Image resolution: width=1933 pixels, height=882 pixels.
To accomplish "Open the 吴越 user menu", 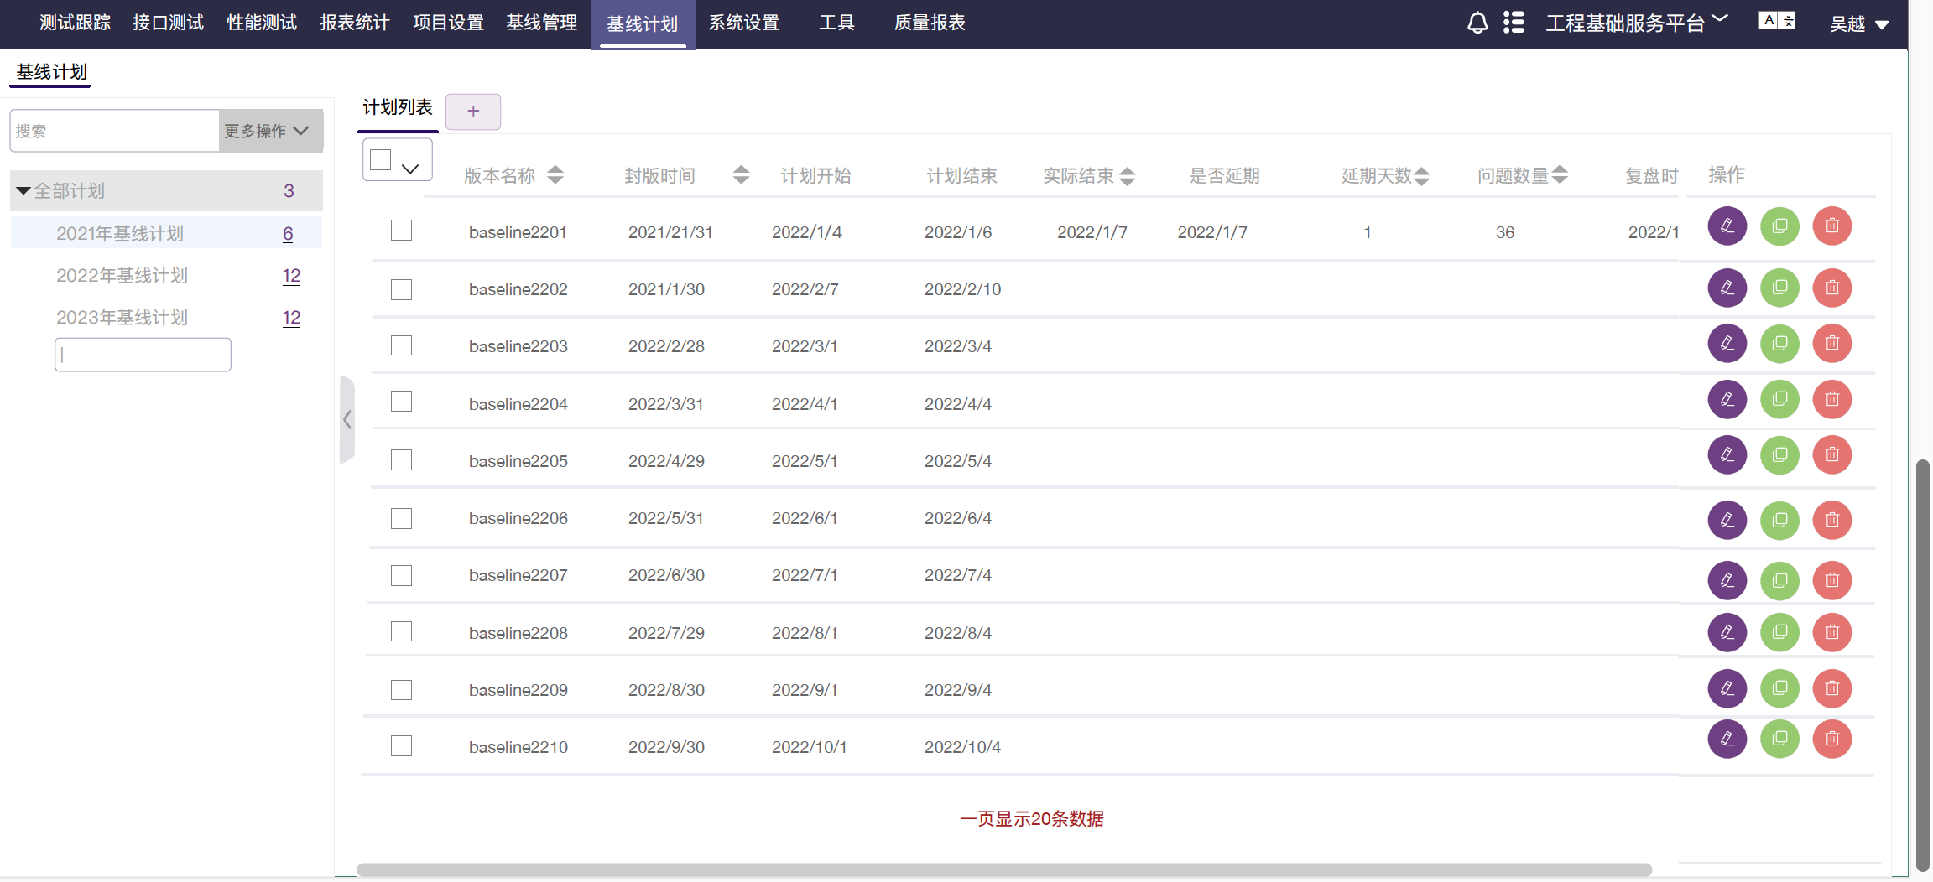I will coord(1859,23).
